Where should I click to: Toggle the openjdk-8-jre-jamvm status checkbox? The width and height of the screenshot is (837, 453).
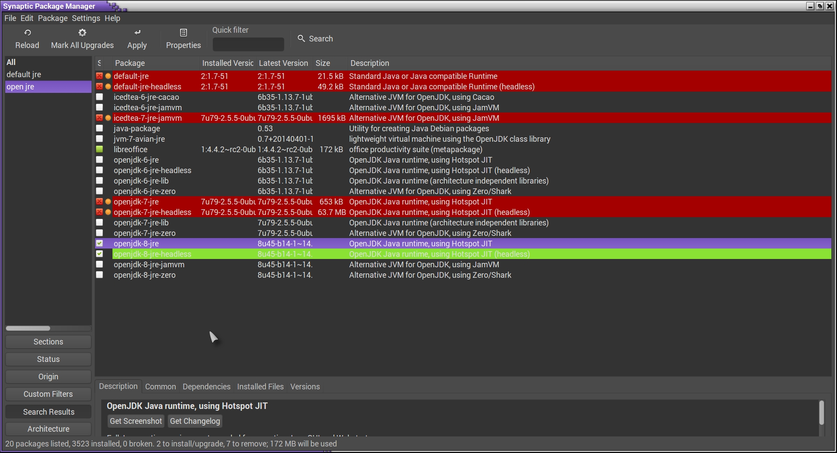pos(99,264)
